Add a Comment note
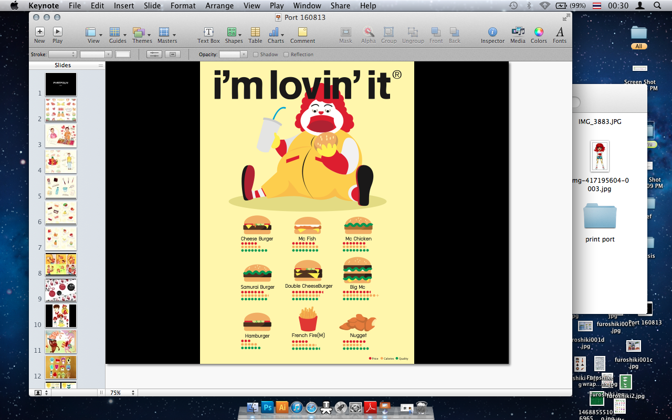Screen dimensions: 672x420 click(x=302, y=35)
